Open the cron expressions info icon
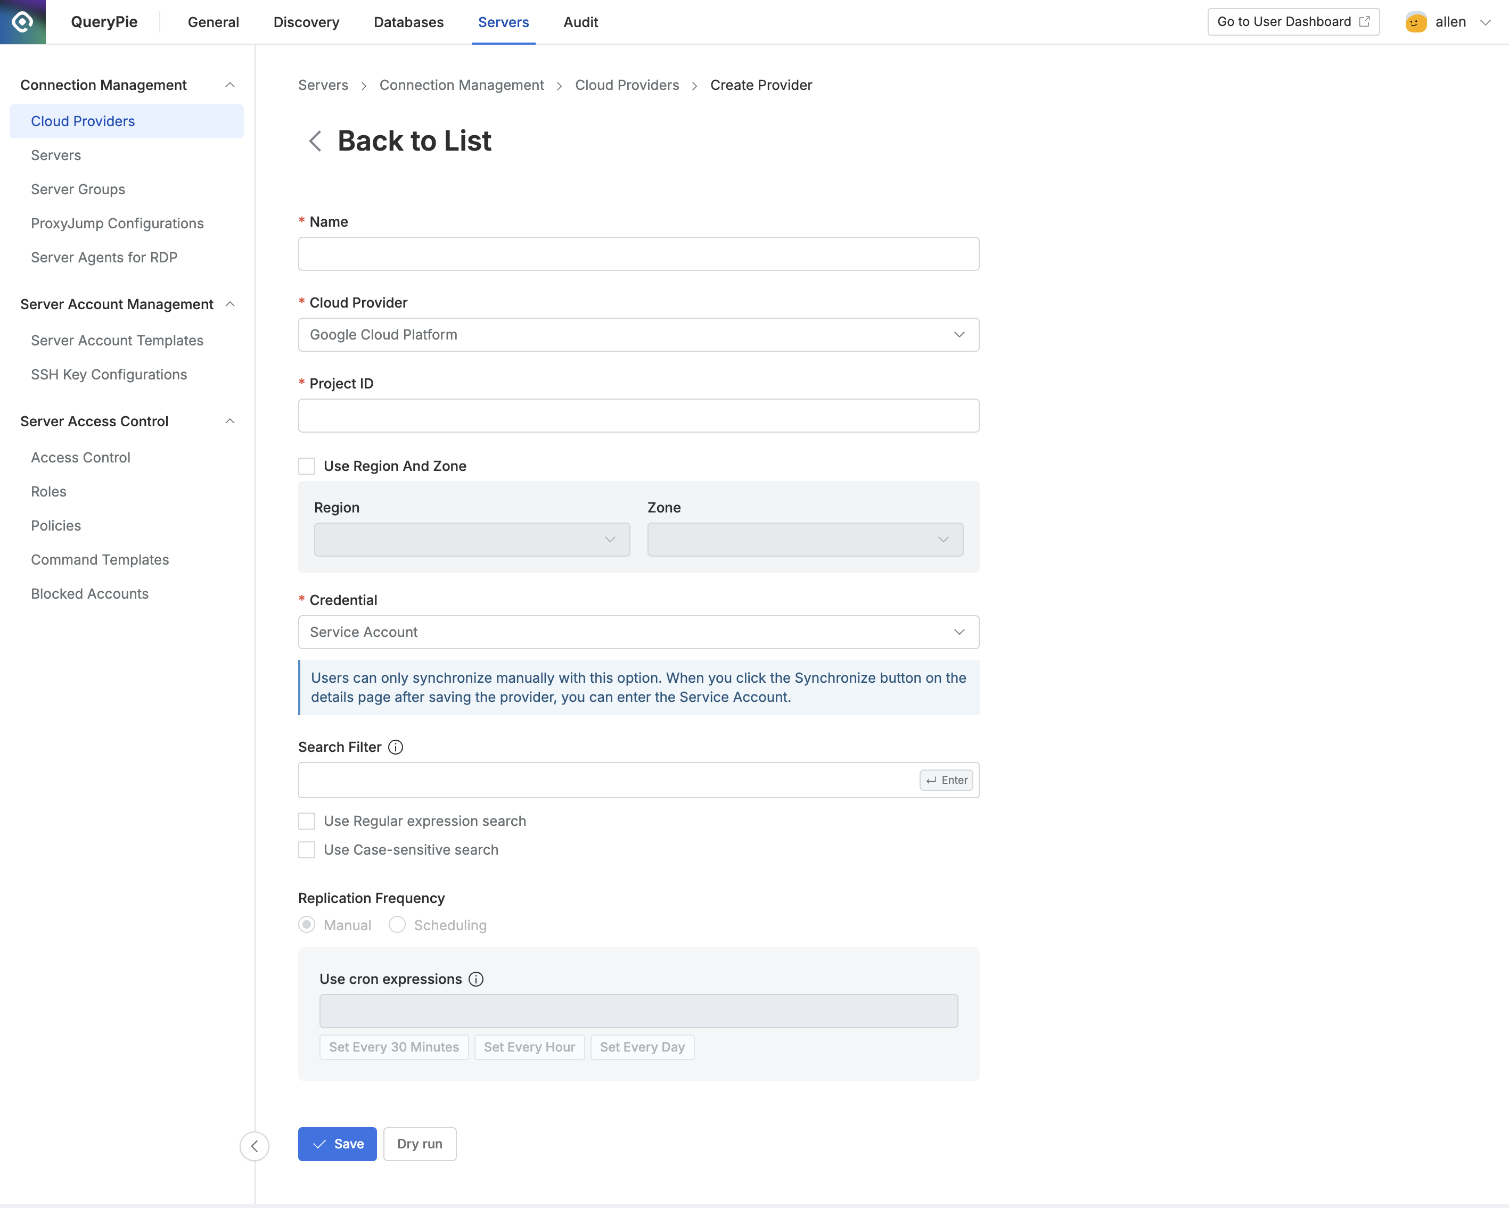The image size is (1509, 1208). pyautogui.click(x=476, y=979)
